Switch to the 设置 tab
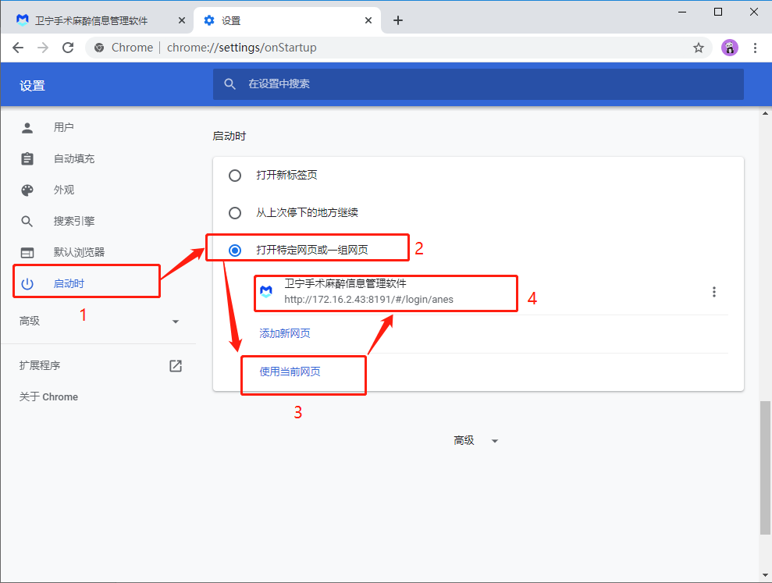 [x=287, y=20]
